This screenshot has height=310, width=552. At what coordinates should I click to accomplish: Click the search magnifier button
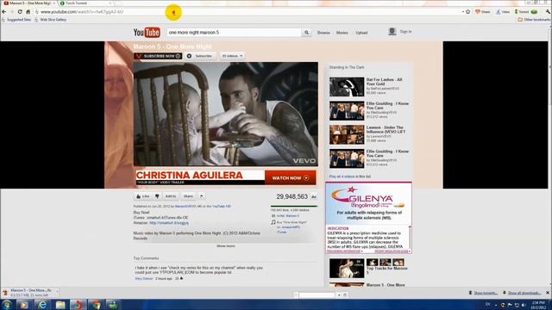pos(307,33)
